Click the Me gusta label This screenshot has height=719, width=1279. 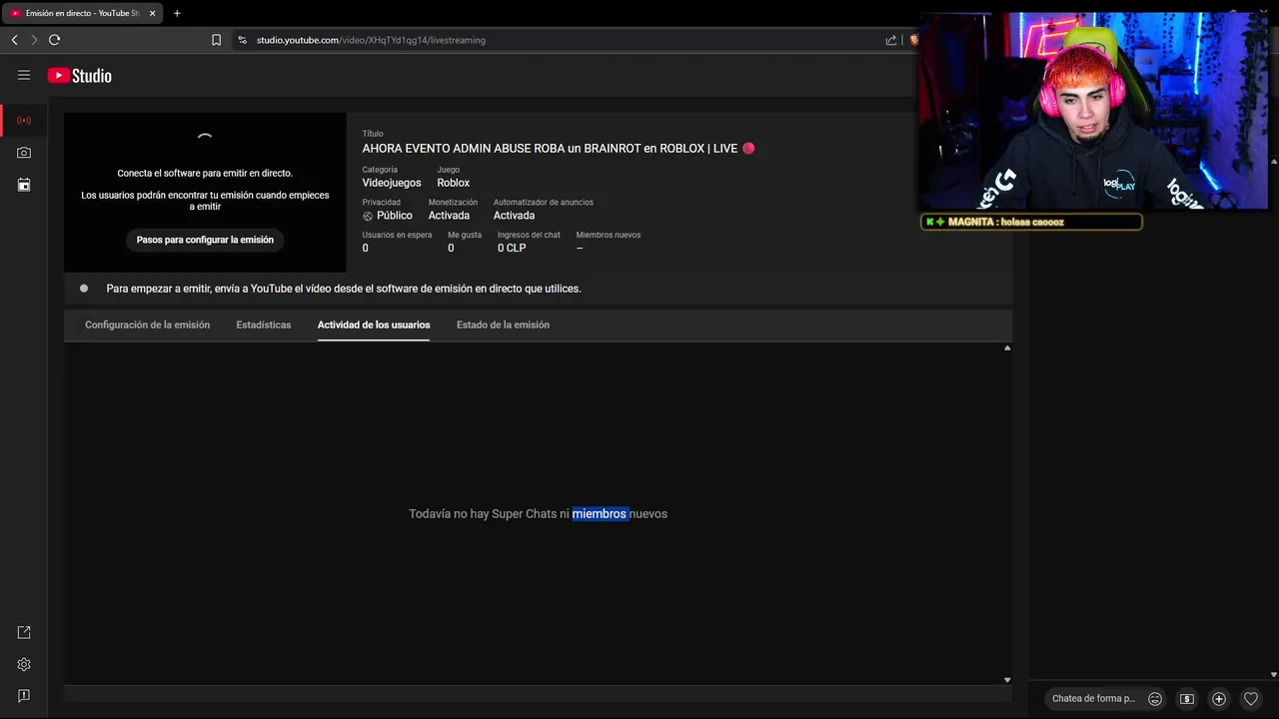[x=465, y=235]
